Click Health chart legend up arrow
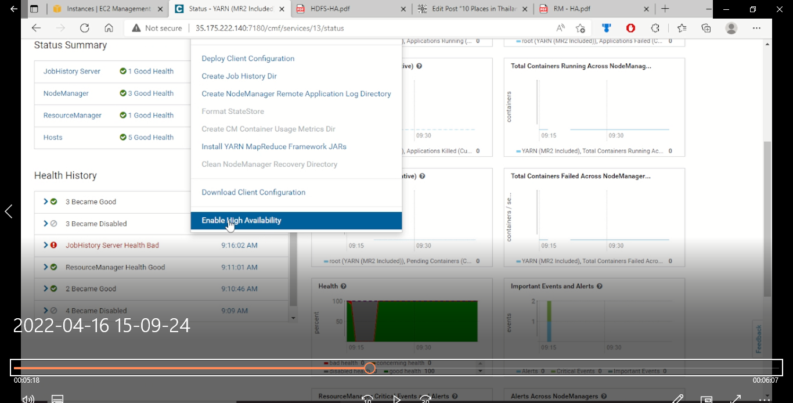This screenshot has width=793, height=403. [480, 364]
